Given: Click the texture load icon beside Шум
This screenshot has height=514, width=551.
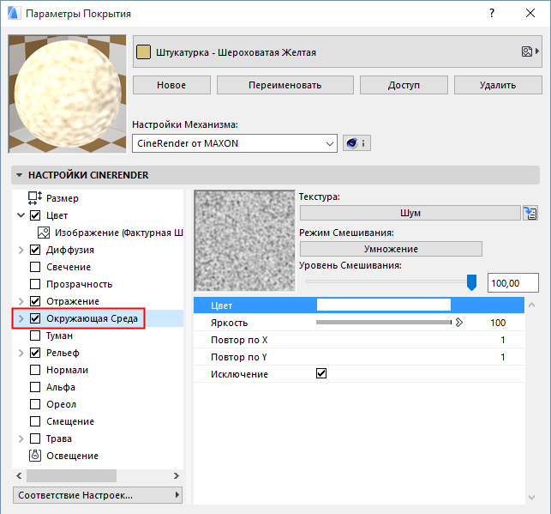Looking at the screenshot, I should point(530,213).
